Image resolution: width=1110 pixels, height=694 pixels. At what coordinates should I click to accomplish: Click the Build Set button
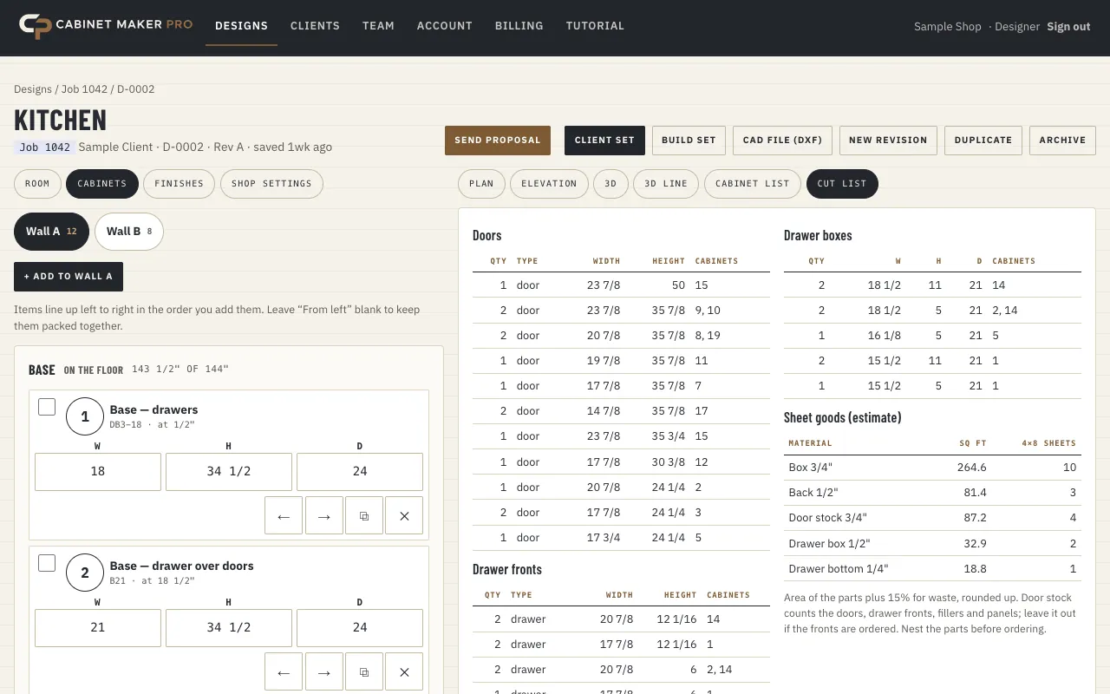(x=689, y=141)
